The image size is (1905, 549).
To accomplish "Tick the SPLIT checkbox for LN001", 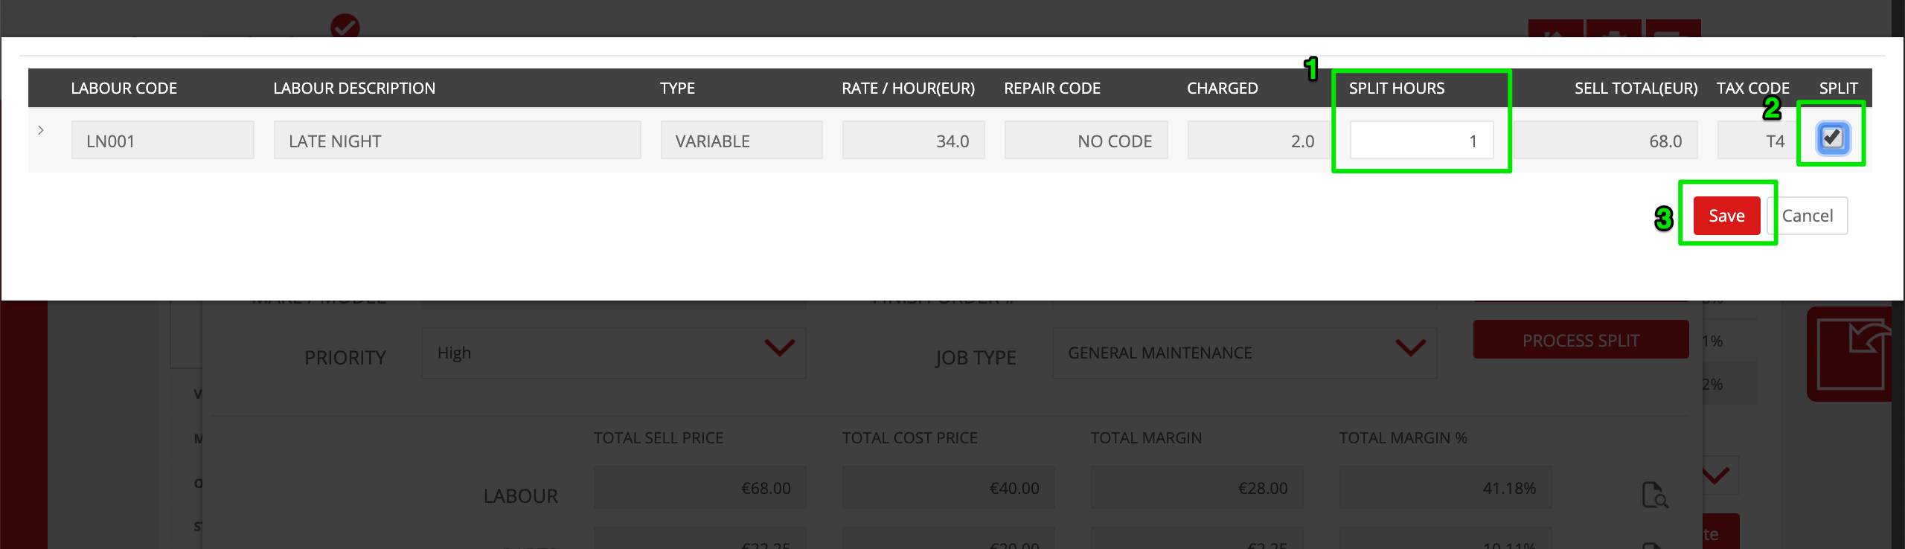I will (1832, 138).
